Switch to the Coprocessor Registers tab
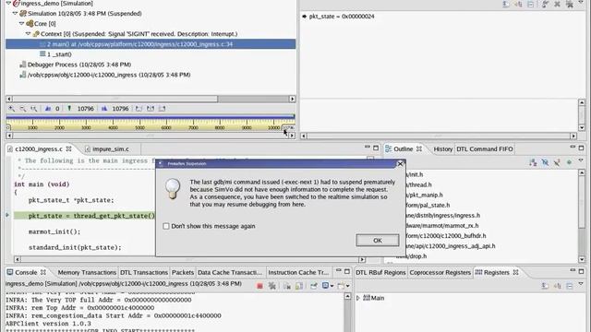This screenshot has height=332, width=591. point(440,273)
